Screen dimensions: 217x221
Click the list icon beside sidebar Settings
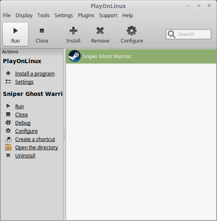[x=8, y=82]
